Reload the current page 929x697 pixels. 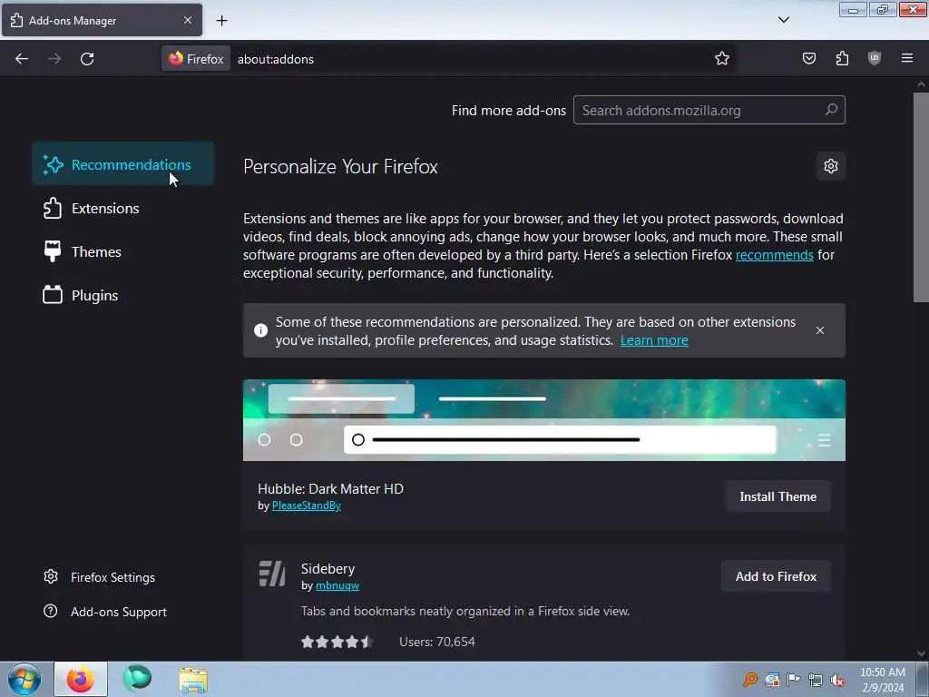coord(87,59)
